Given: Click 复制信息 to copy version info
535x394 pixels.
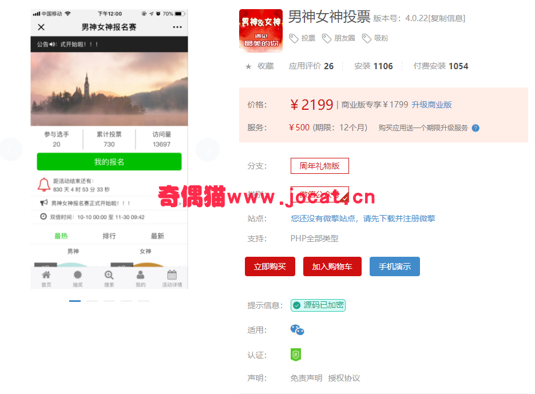Looking at the screenshot, I should tap(446, 18).
